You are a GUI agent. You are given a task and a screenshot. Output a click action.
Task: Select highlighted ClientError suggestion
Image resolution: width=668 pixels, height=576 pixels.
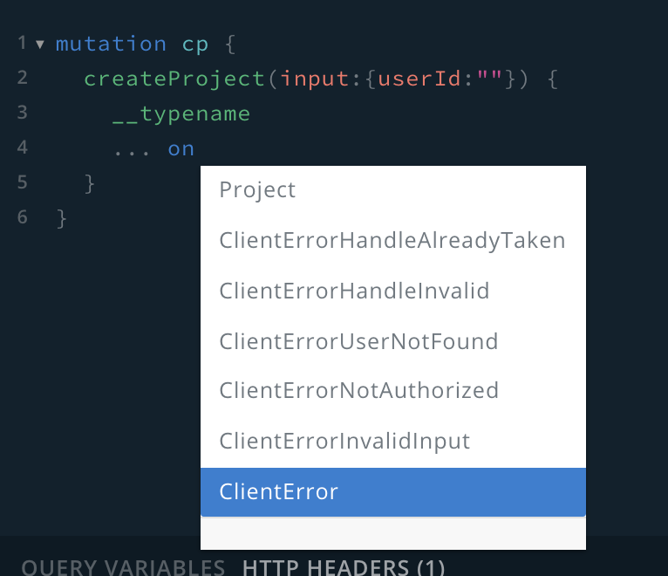click(x=393, y=491)
